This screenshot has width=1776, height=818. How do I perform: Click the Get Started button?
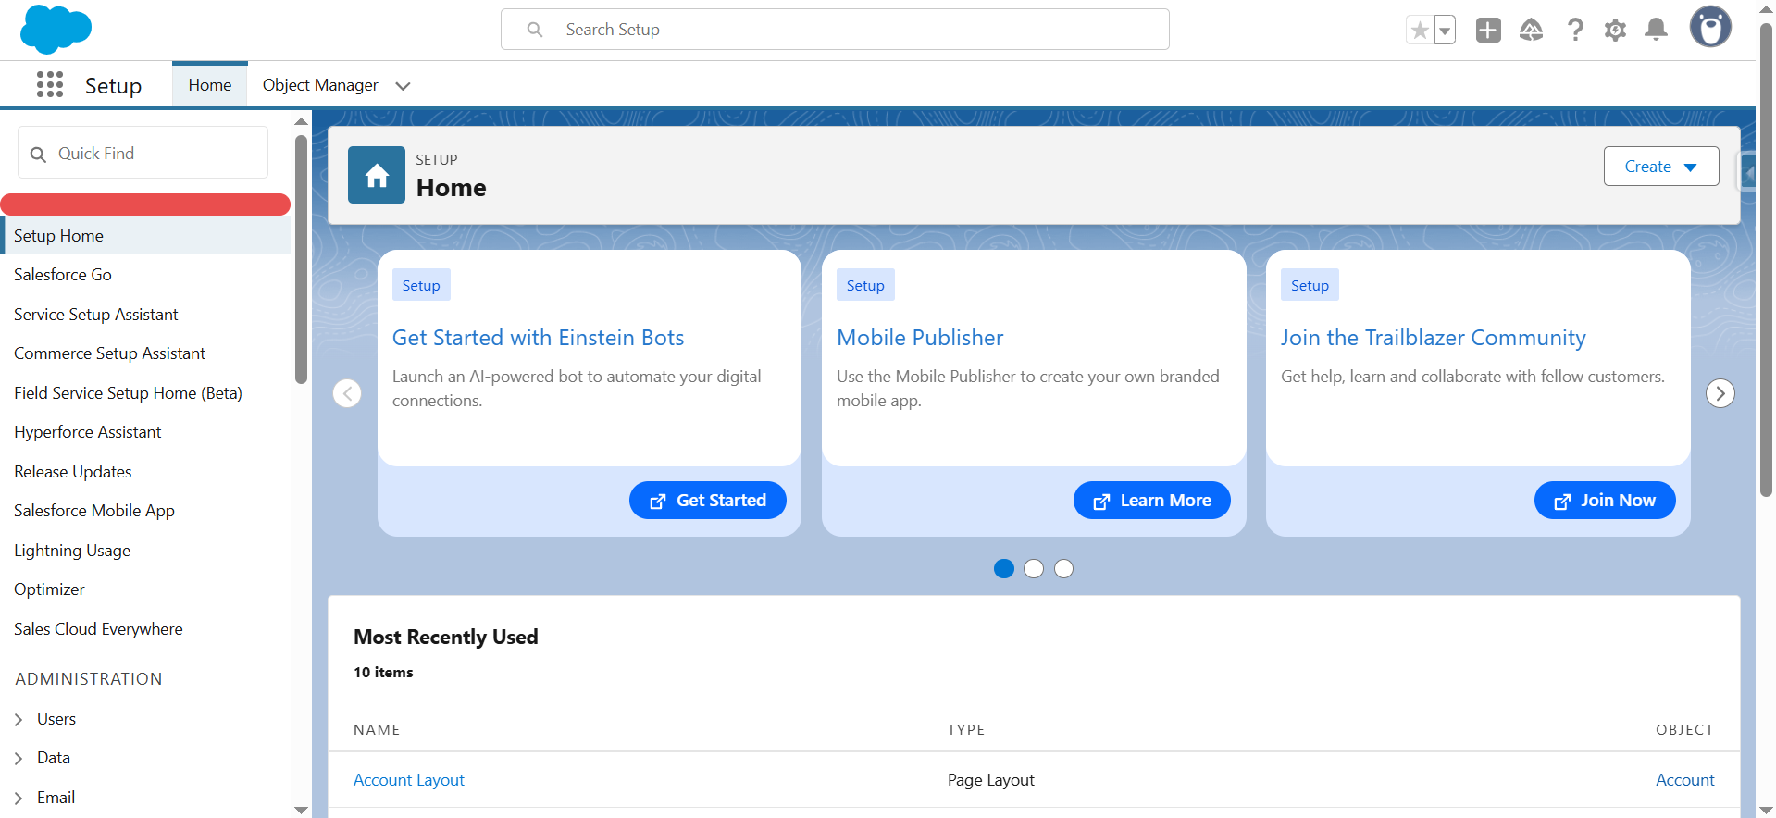pyautogui.click(x=708, y=501)
